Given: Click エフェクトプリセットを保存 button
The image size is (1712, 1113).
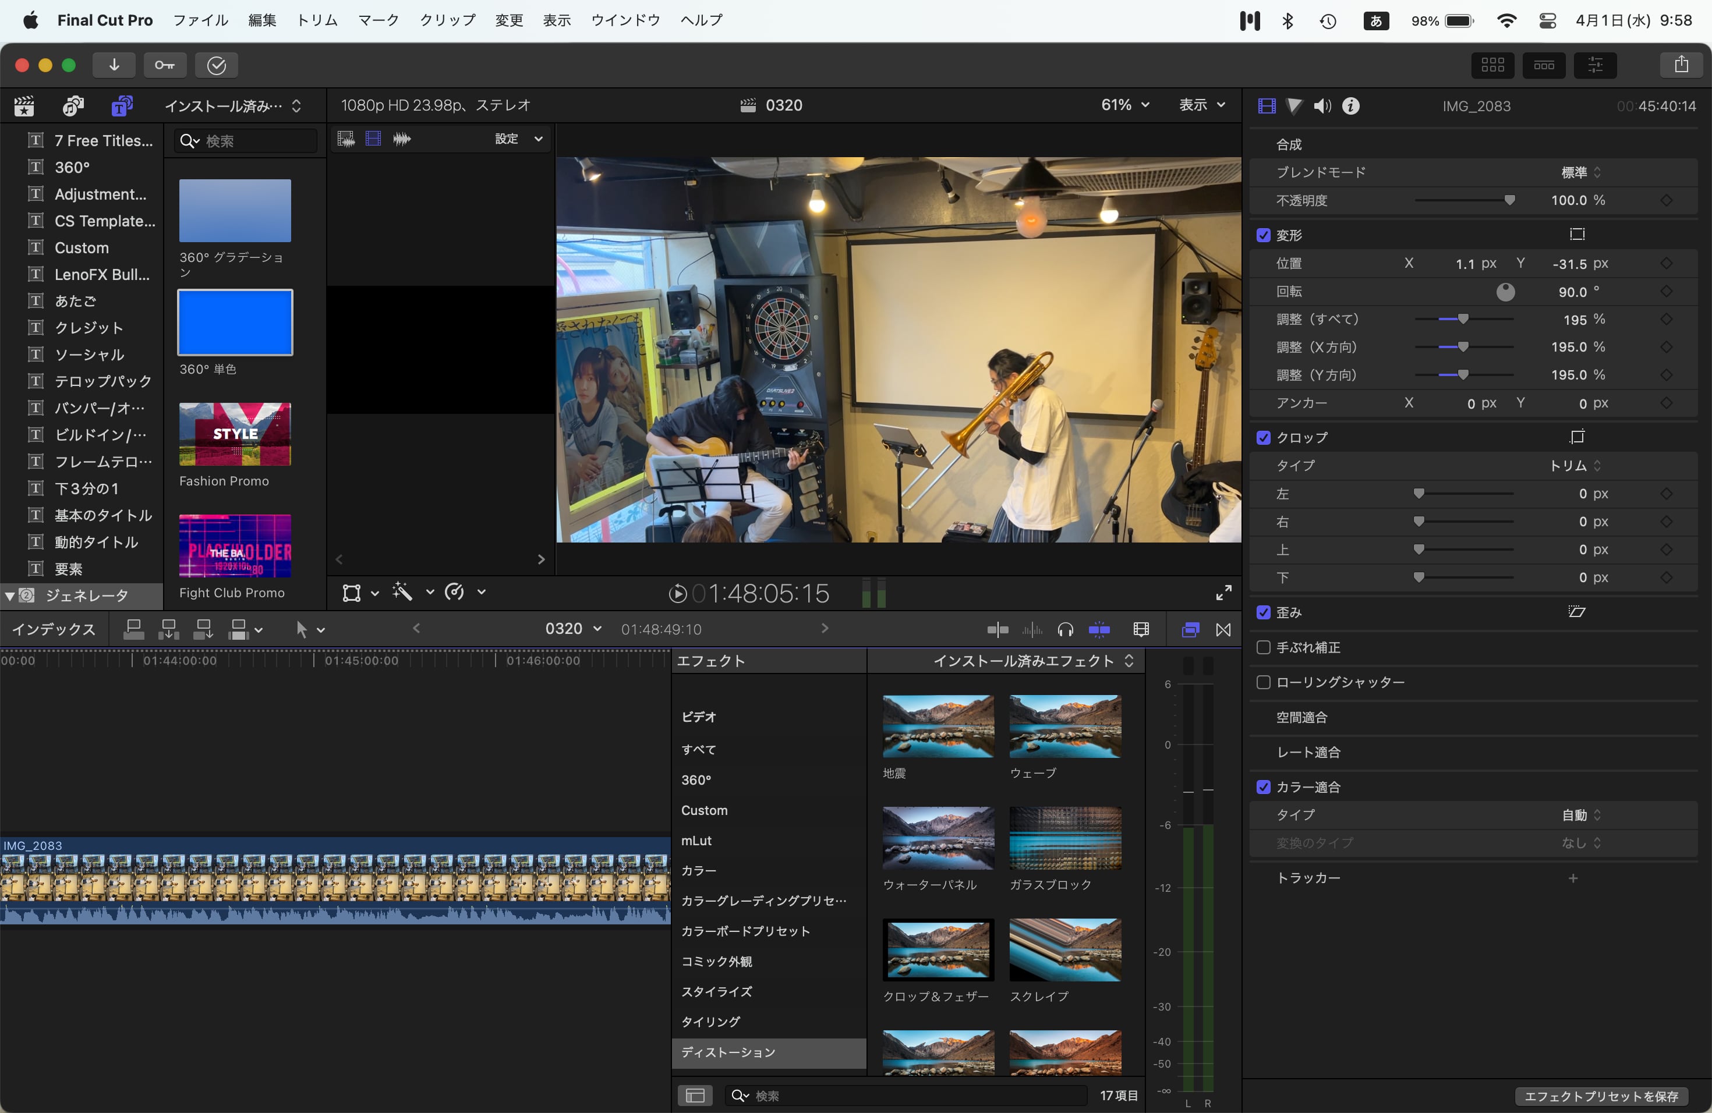Looking at the screenshot, I should point(1601,1096).
